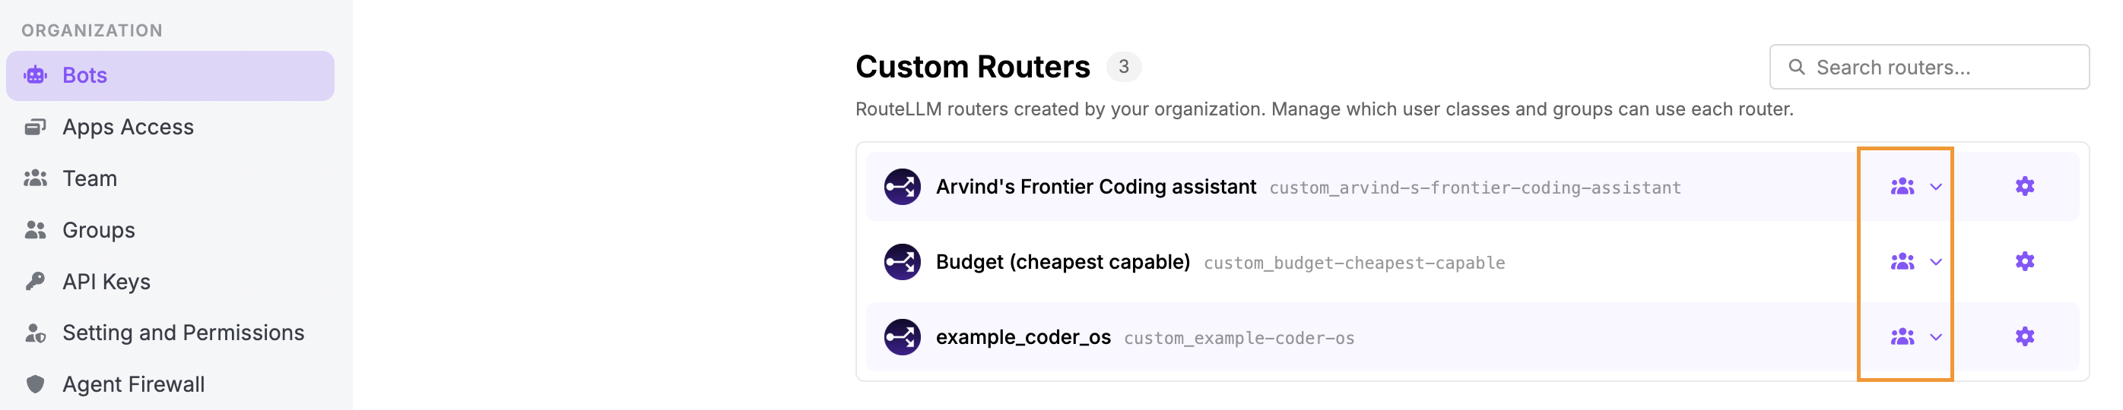
Task: Click the router icon beside Arvind's Frontier Coding assistant
Action: (902, 187)
